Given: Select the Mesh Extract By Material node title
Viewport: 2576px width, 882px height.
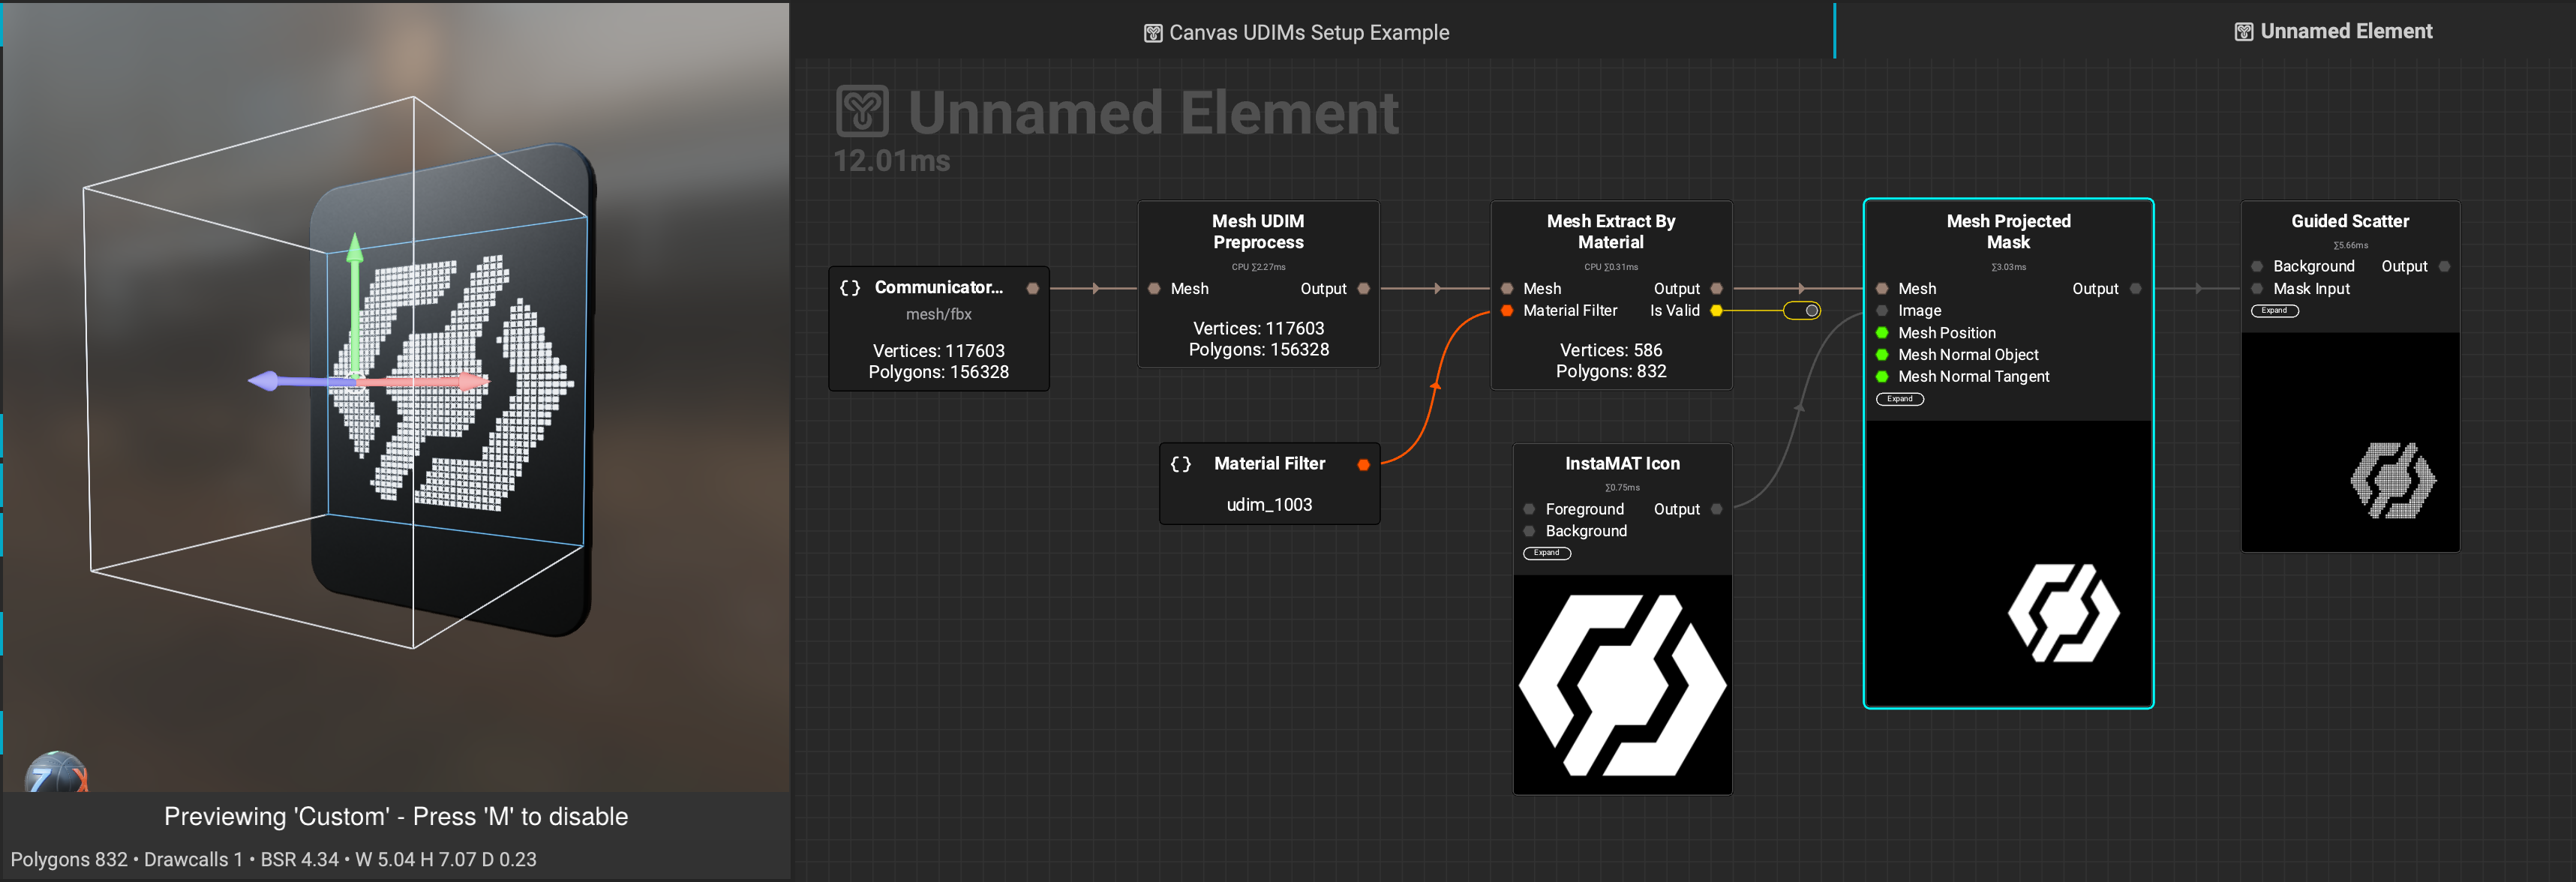Looking at the screenshot, I should click(1611, 232).
